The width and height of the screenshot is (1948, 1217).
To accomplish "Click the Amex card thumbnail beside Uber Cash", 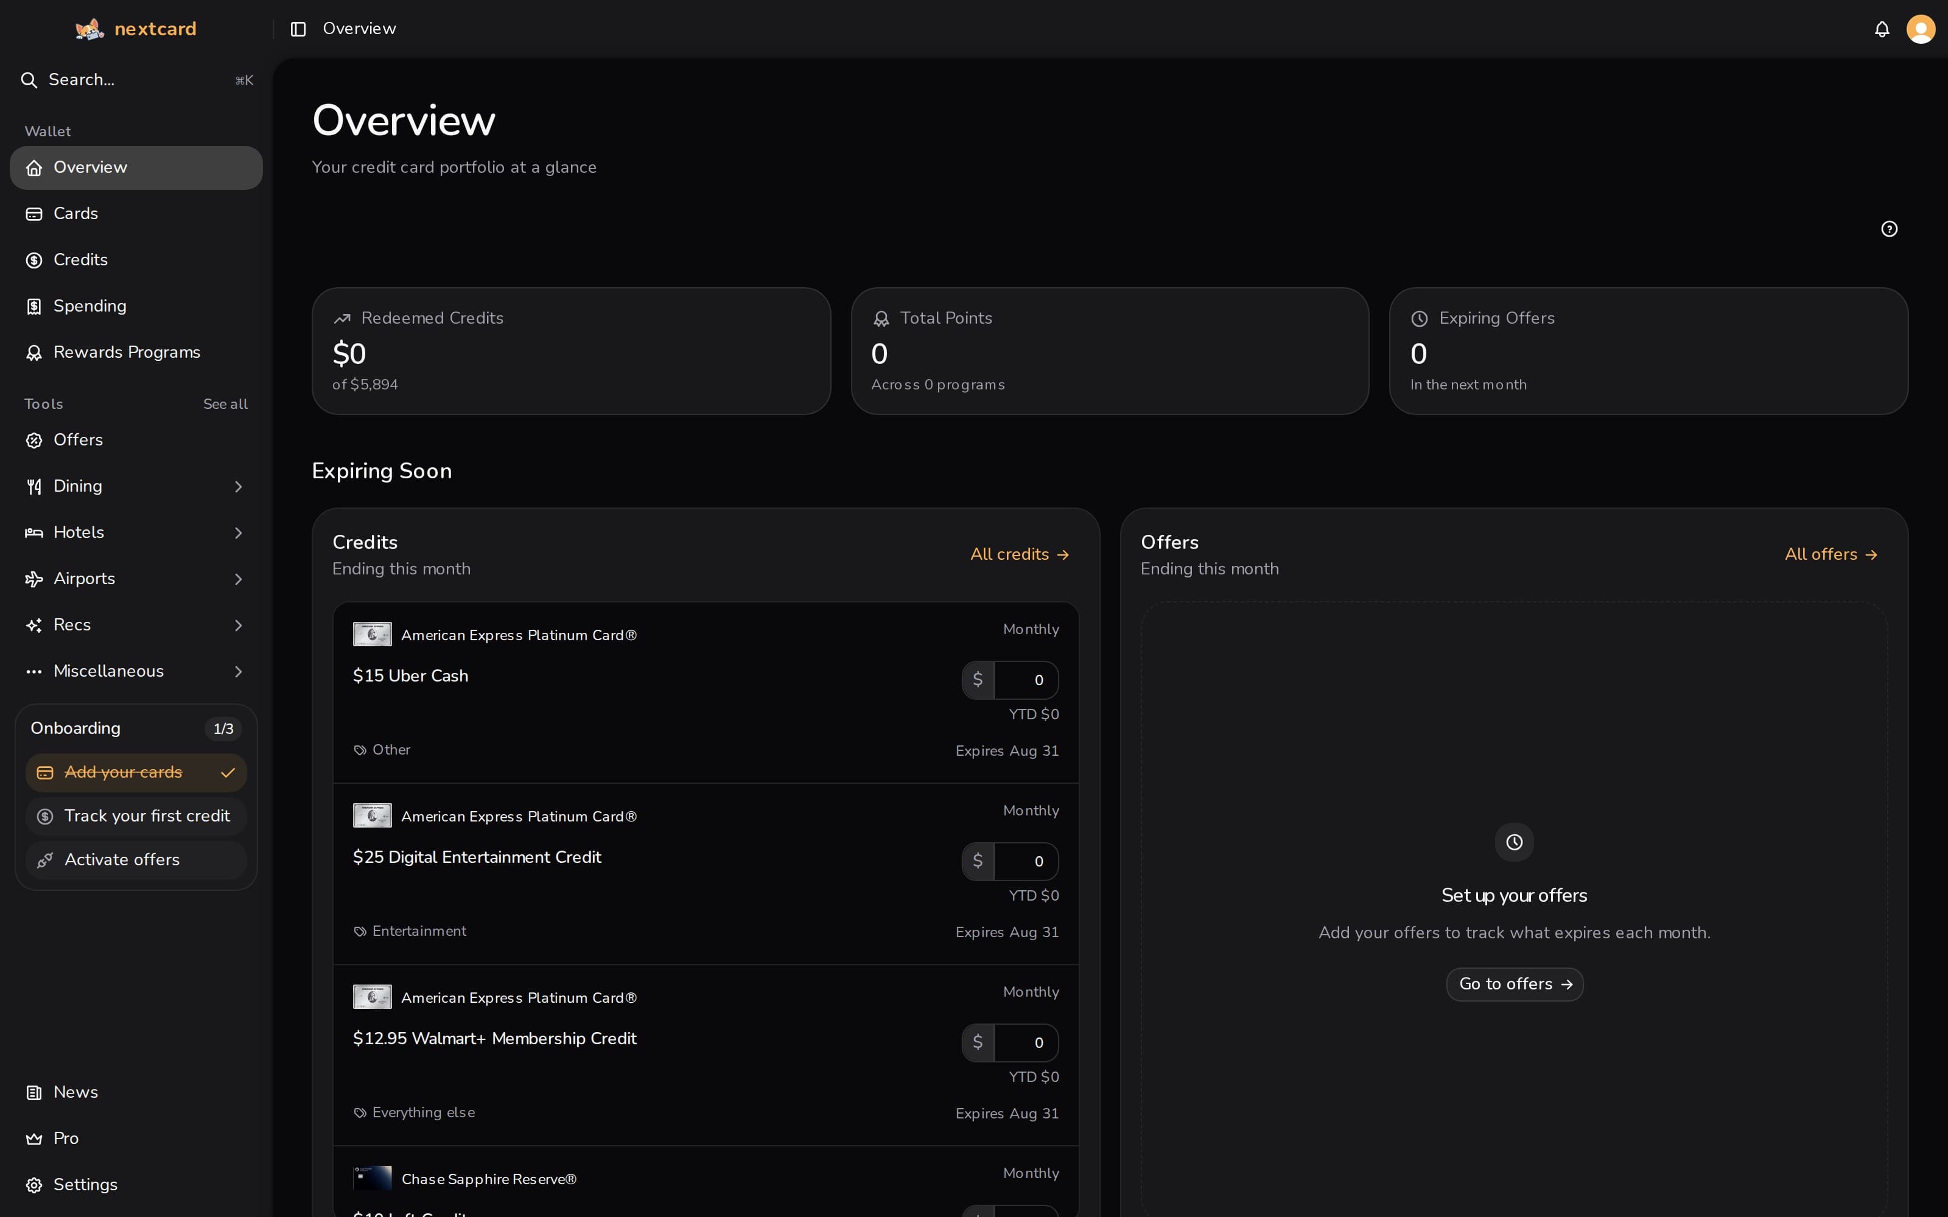I will coord(372,634).
